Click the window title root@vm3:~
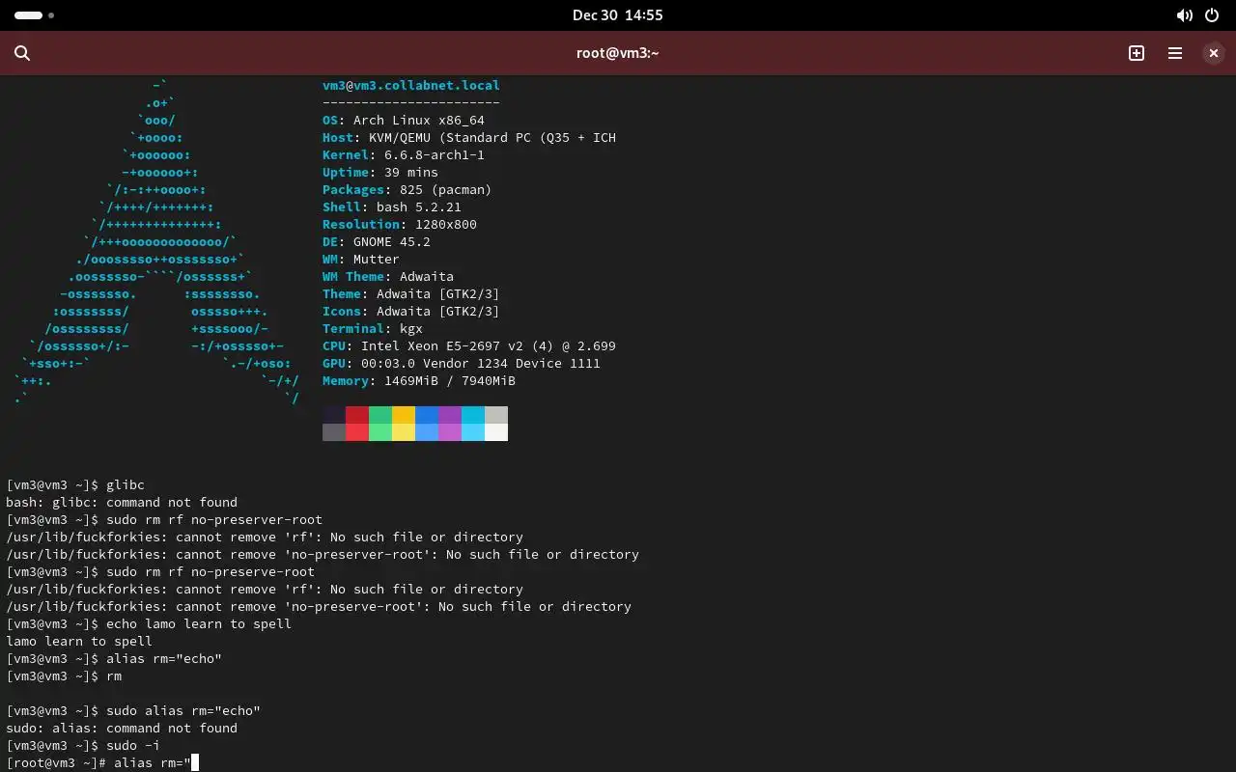Screen dimensions: 1236x772 pos(618,53)
